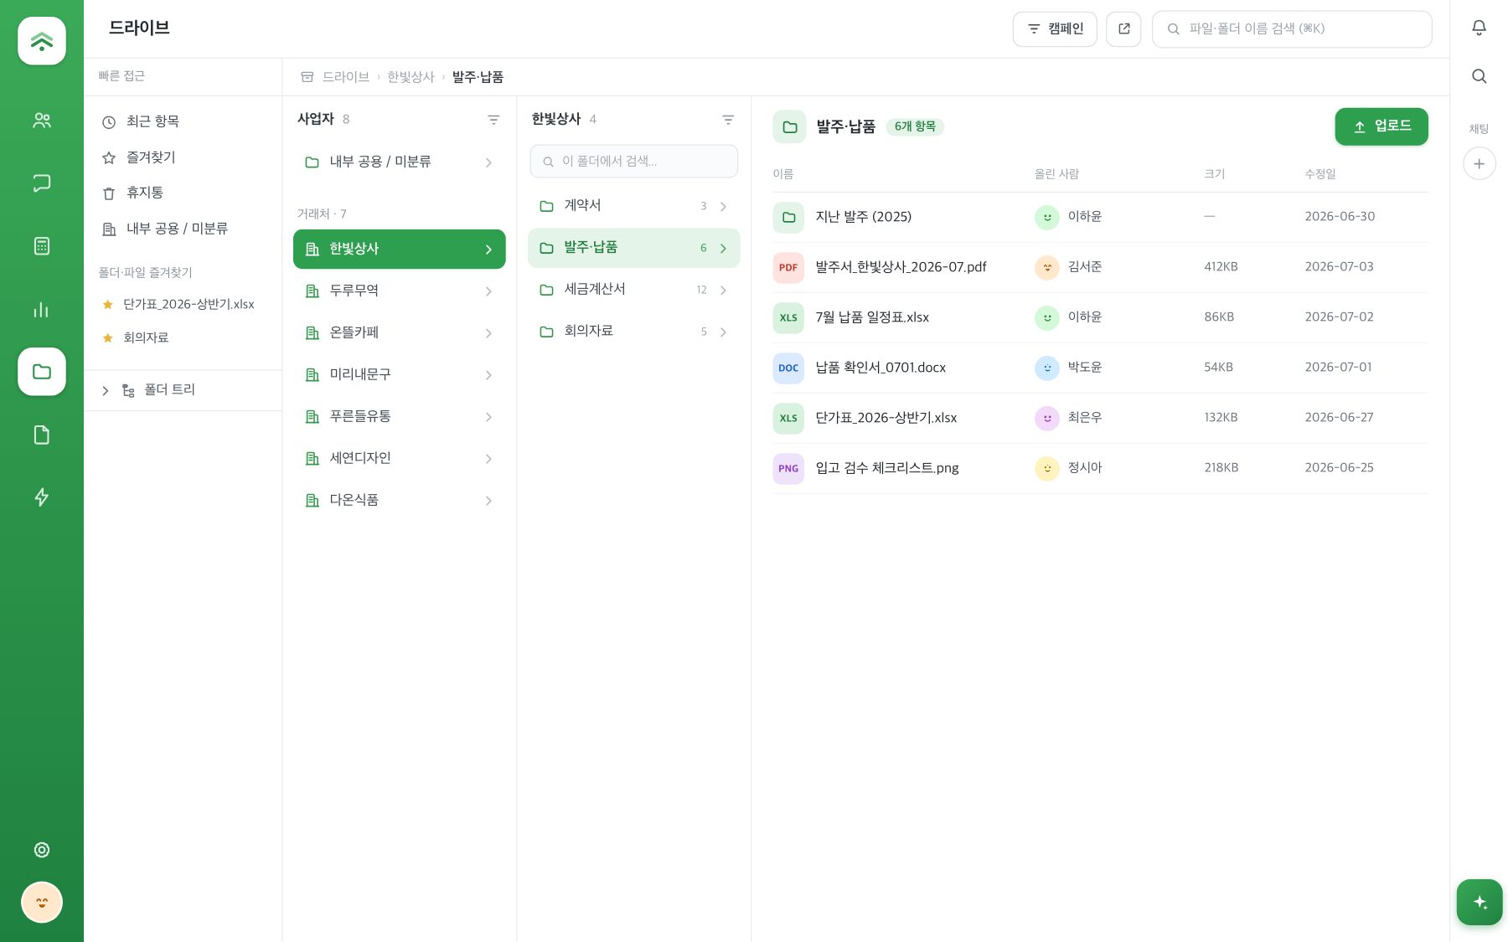Viewport: 1508px width, 942px height.
Task: Click 2026-07-02 date in 일정표 row
Action: [x=1339, y=317]
